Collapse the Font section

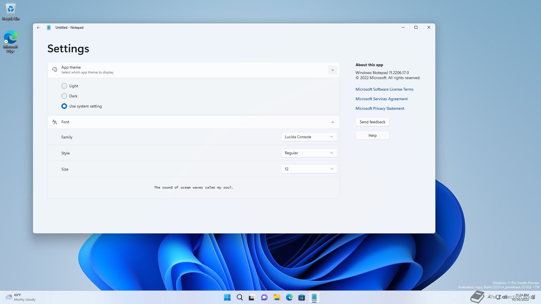tap(332, 122)
